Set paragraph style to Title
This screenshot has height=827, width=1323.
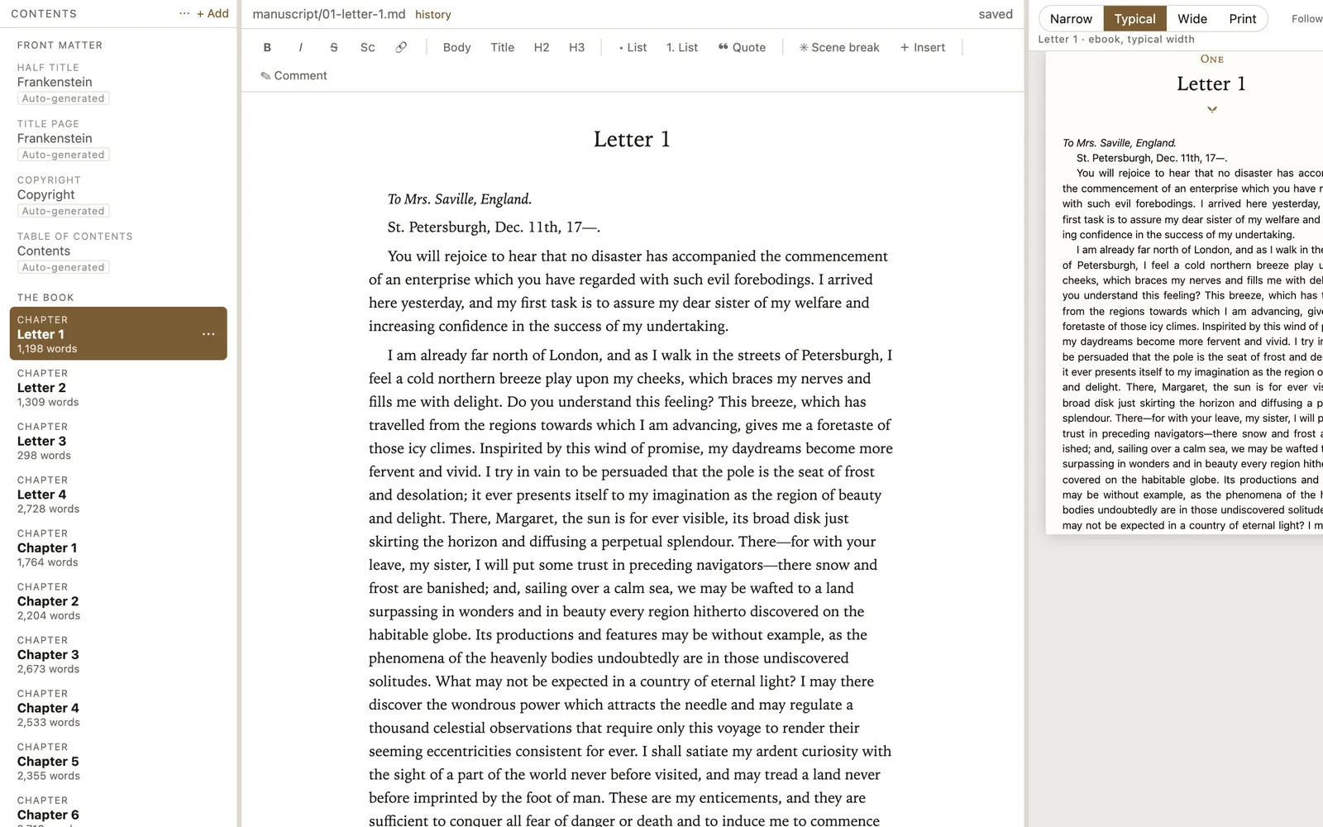[x=502, y=47]
